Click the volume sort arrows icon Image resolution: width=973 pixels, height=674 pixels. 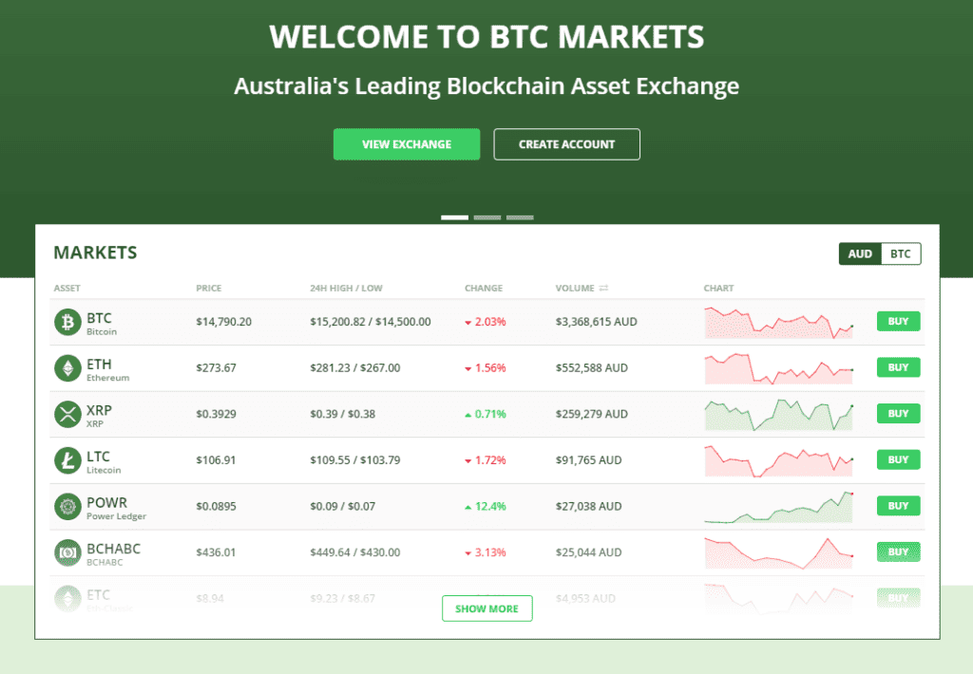[x=602, y=289]
